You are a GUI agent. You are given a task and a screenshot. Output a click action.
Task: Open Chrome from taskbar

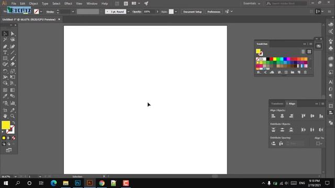[102, 183]
